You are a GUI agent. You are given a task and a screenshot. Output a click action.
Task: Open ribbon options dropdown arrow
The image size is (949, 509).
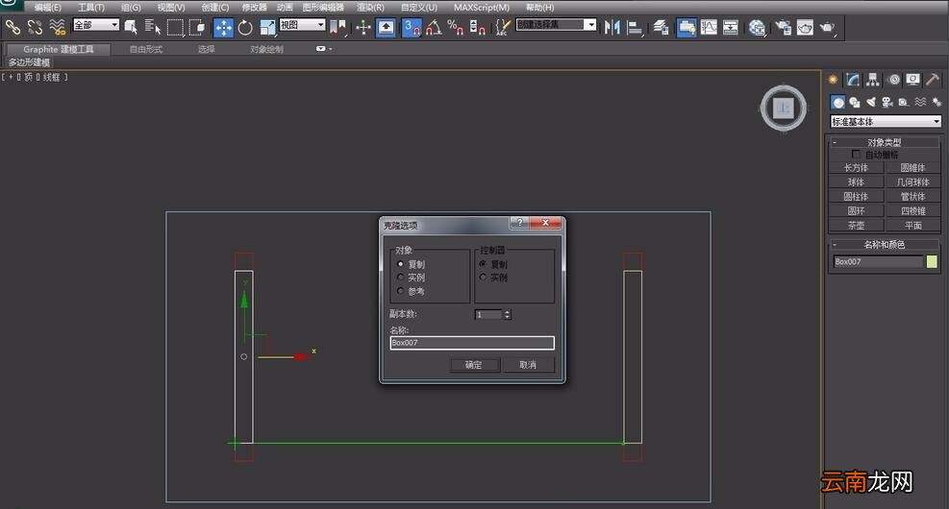(324, 49)
